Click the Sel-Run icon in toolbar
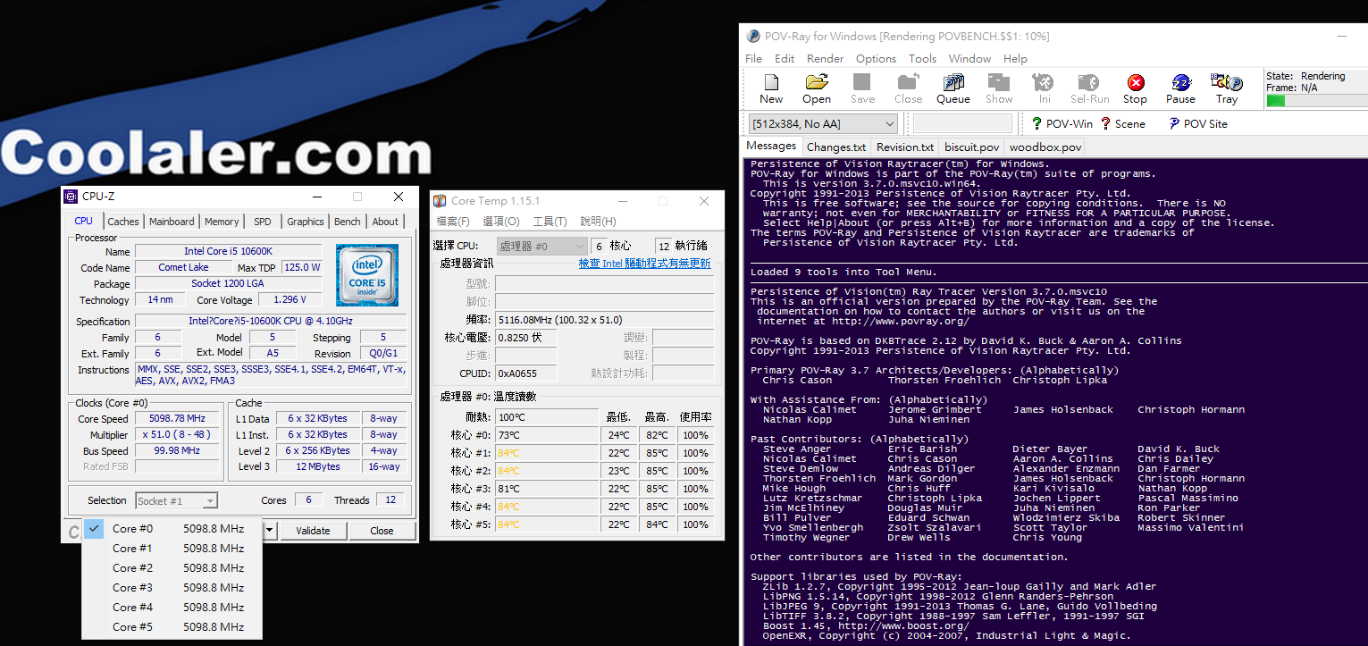This screenshot has width=1368, height=646. click(1089, 83)
